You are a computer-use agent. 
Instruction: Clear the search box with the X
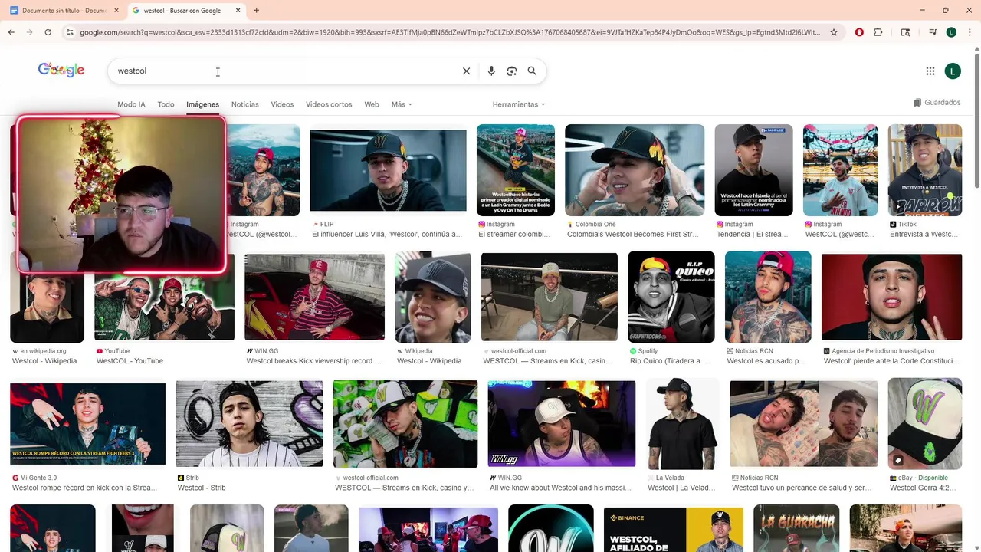(x=466, y=71)
